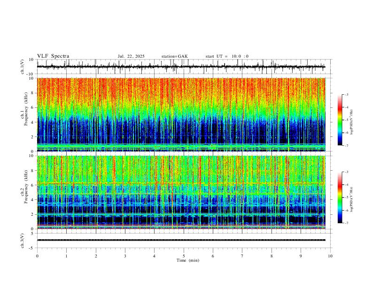Click time axis tick label '2'
The width and height of the screenshot is (372, 287).
96,256
